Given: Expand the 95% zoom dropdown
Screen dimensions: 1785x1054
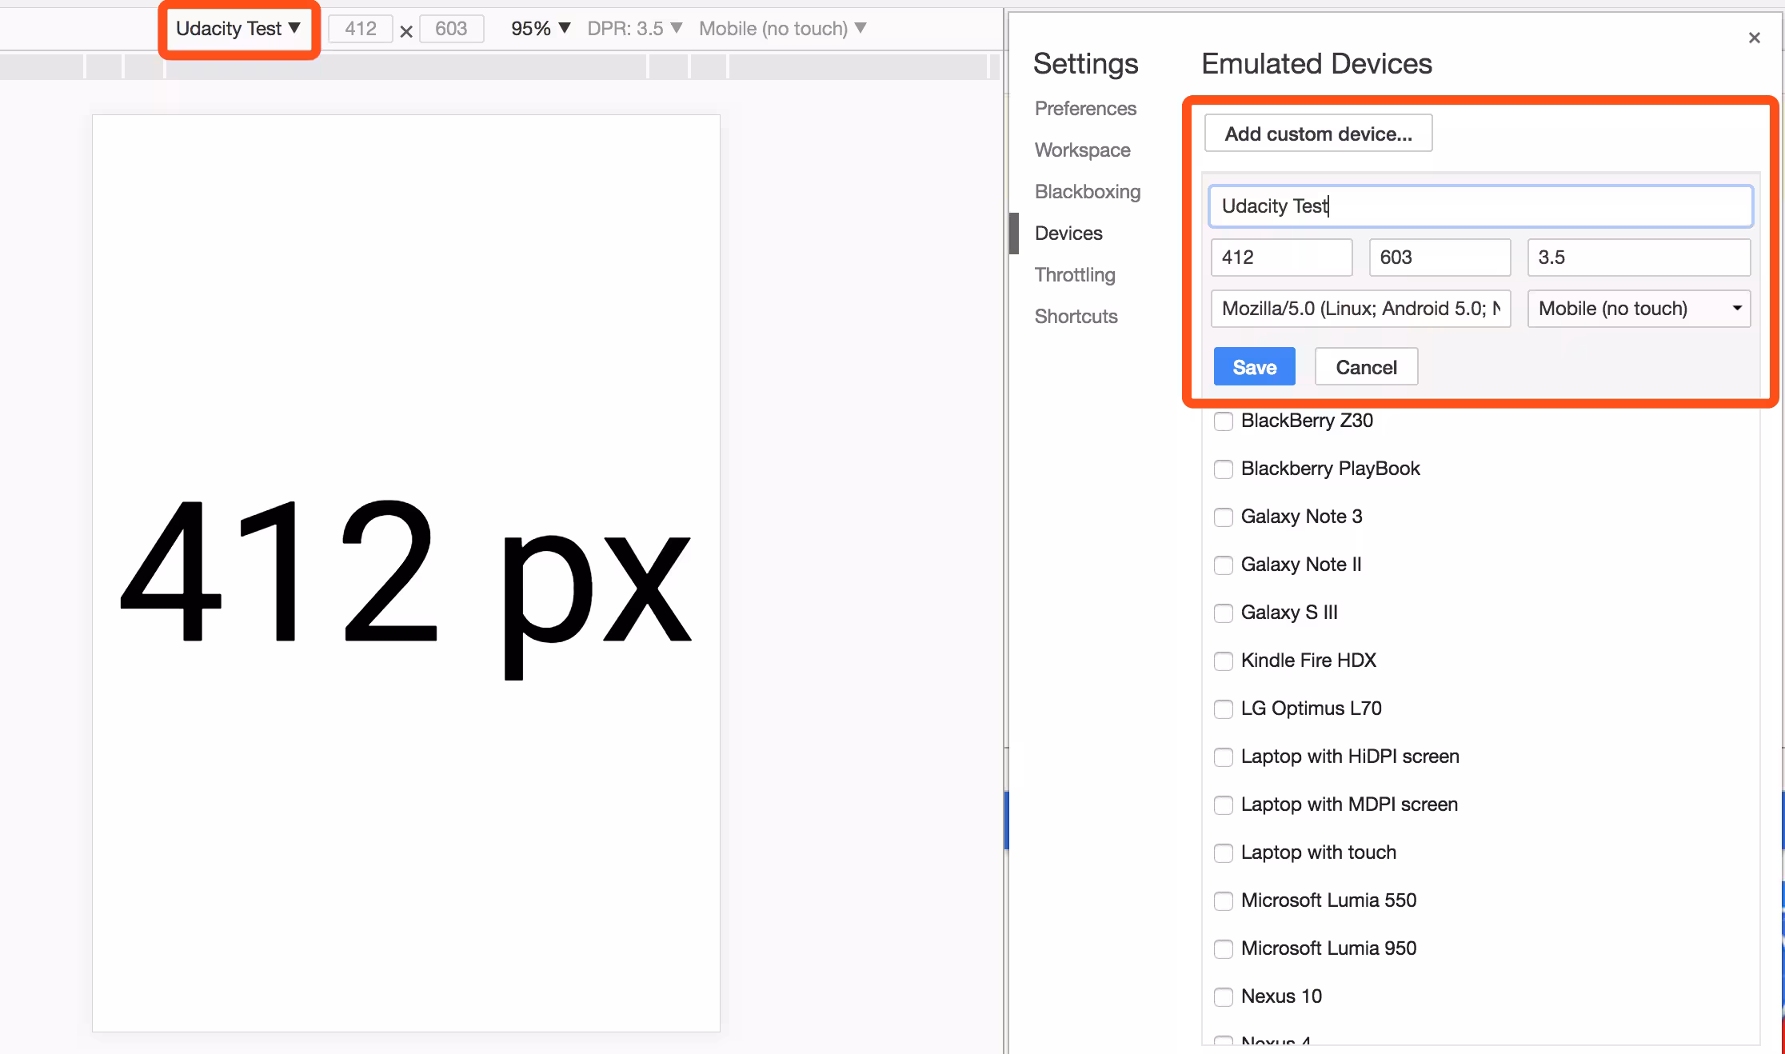Looking at the screenshot, I should [541, 29].
